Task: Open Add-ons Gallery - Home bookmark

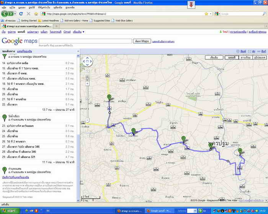Action: [x=74, y=21]
